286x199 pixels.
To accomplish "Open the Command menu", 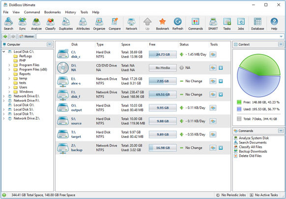I will pos(32,12).
